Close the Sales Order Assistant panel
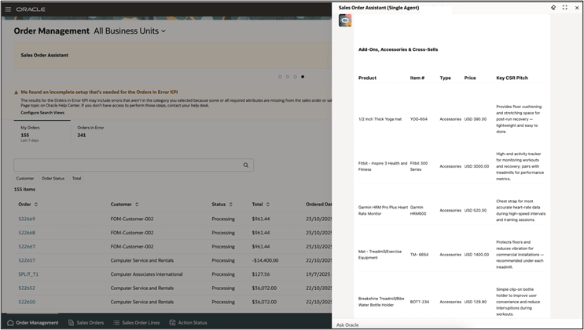Viewport: 584px width, 330px height. pyautogui.click(x=577, y=7)
